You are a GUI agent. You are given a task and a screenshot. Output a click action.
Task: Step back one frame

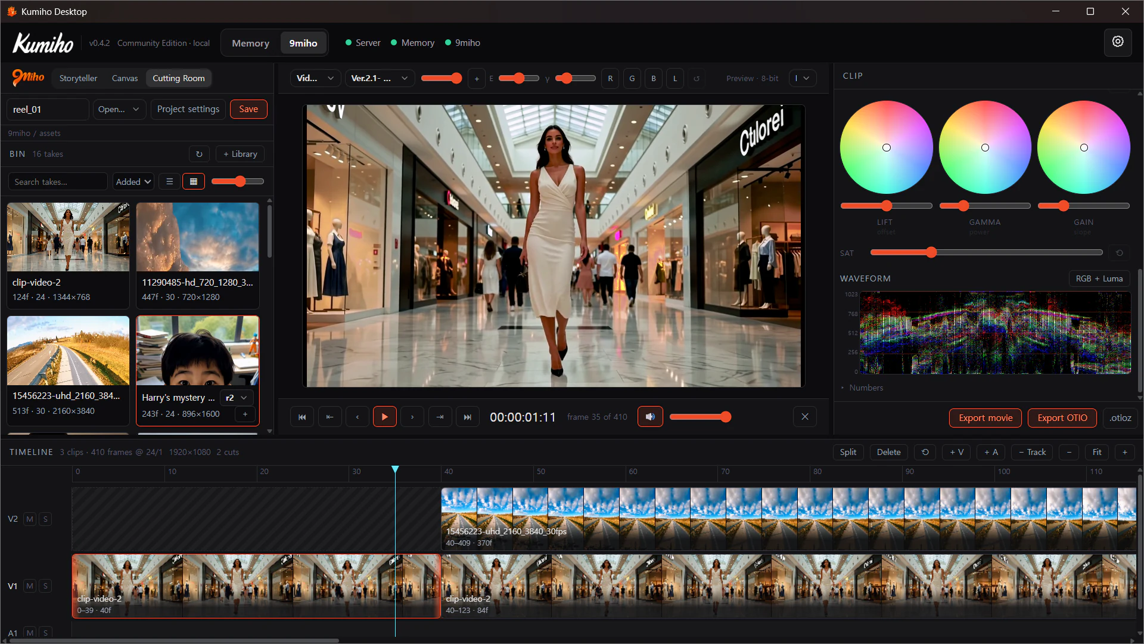(x=357, y=417)
